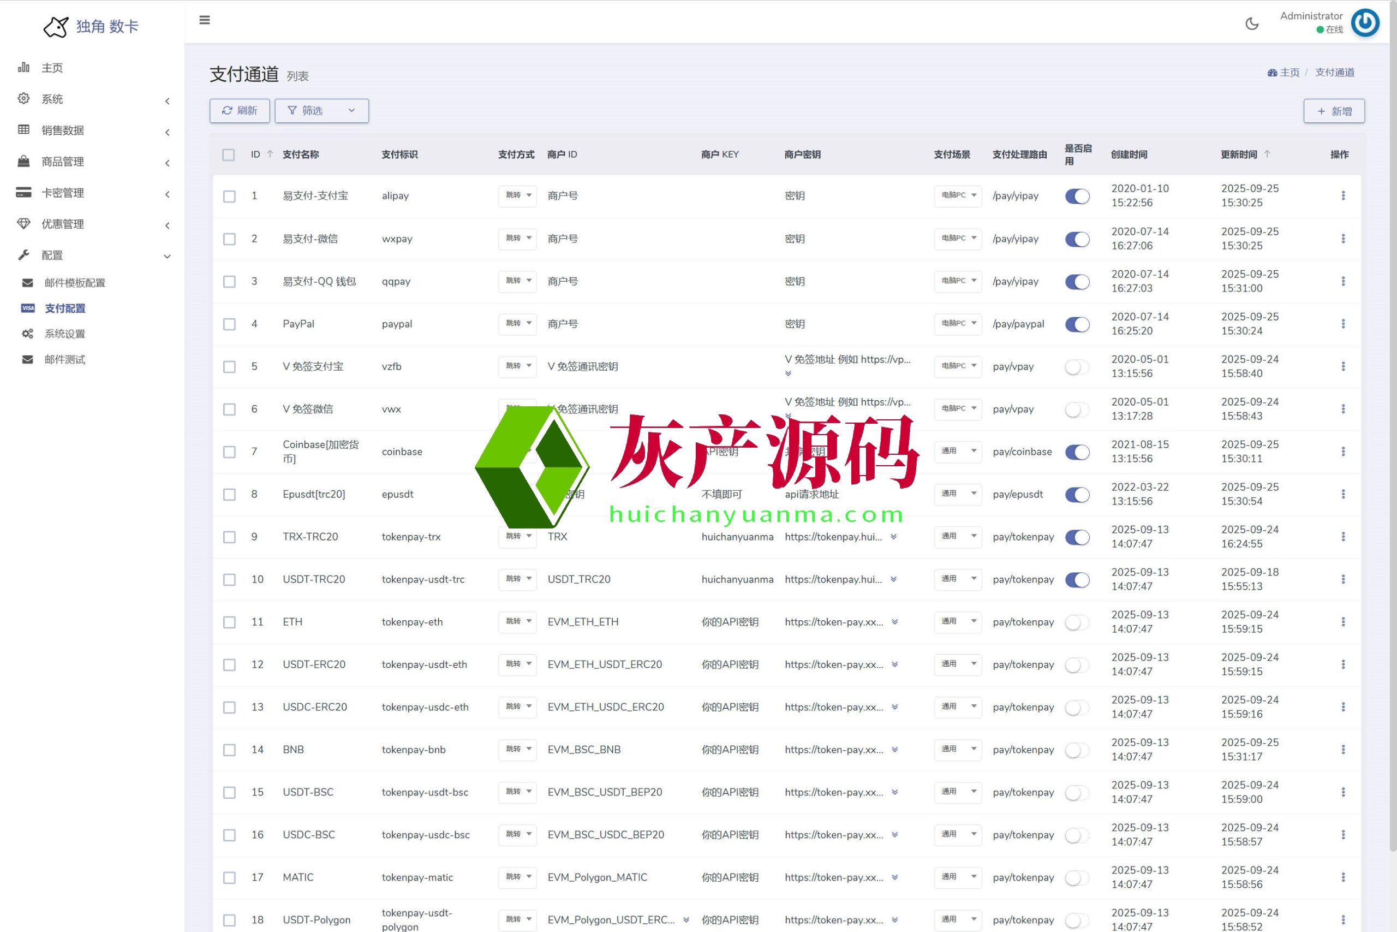
Task: Open the Administrator avatar icon
Action: [1365, 22]
